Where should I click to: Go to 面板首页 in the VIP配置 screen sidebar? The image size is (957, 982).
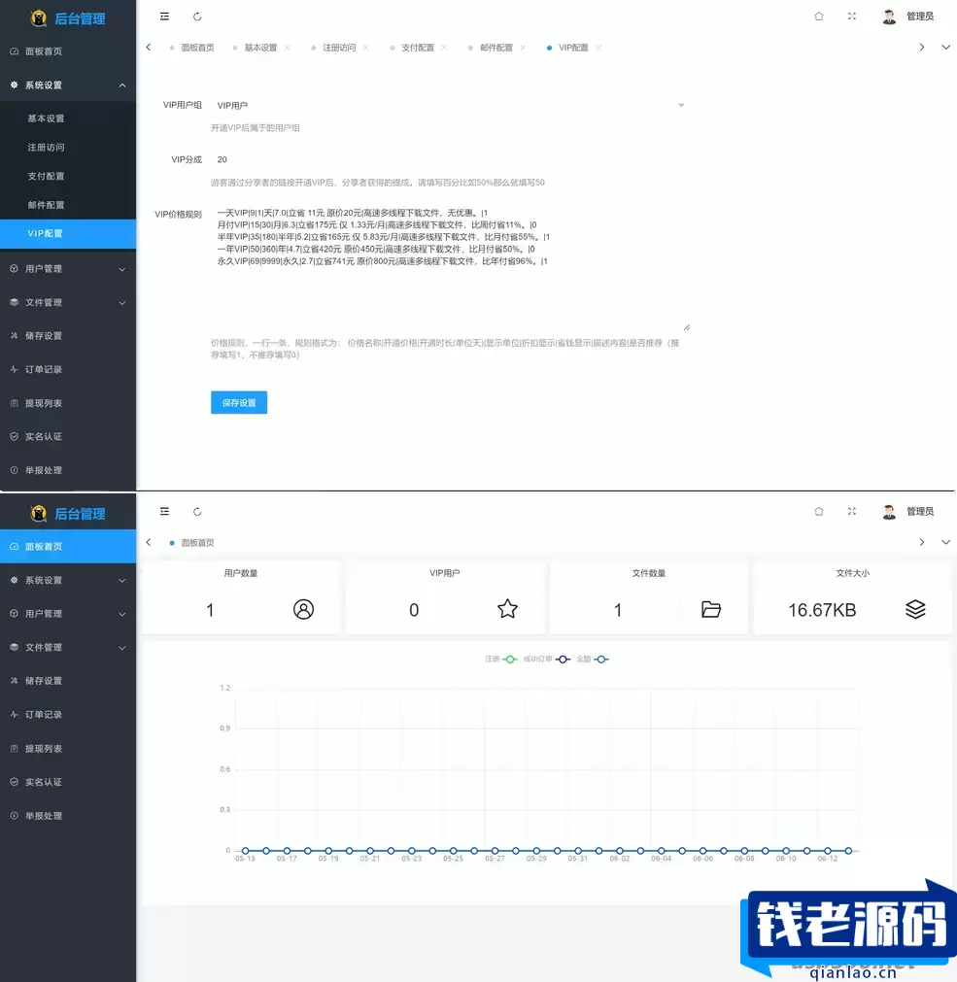68,51
